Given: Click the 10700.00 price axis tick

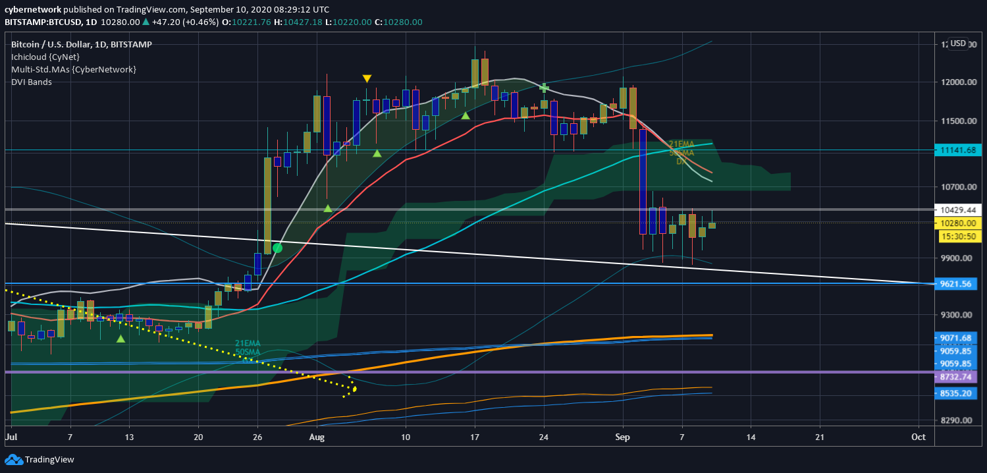Looking at the screenshot, I should pos(958,187).
